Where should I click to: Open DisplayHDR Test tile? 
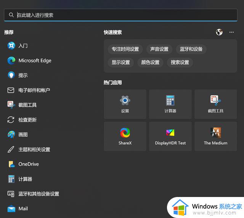click(170, 136)
